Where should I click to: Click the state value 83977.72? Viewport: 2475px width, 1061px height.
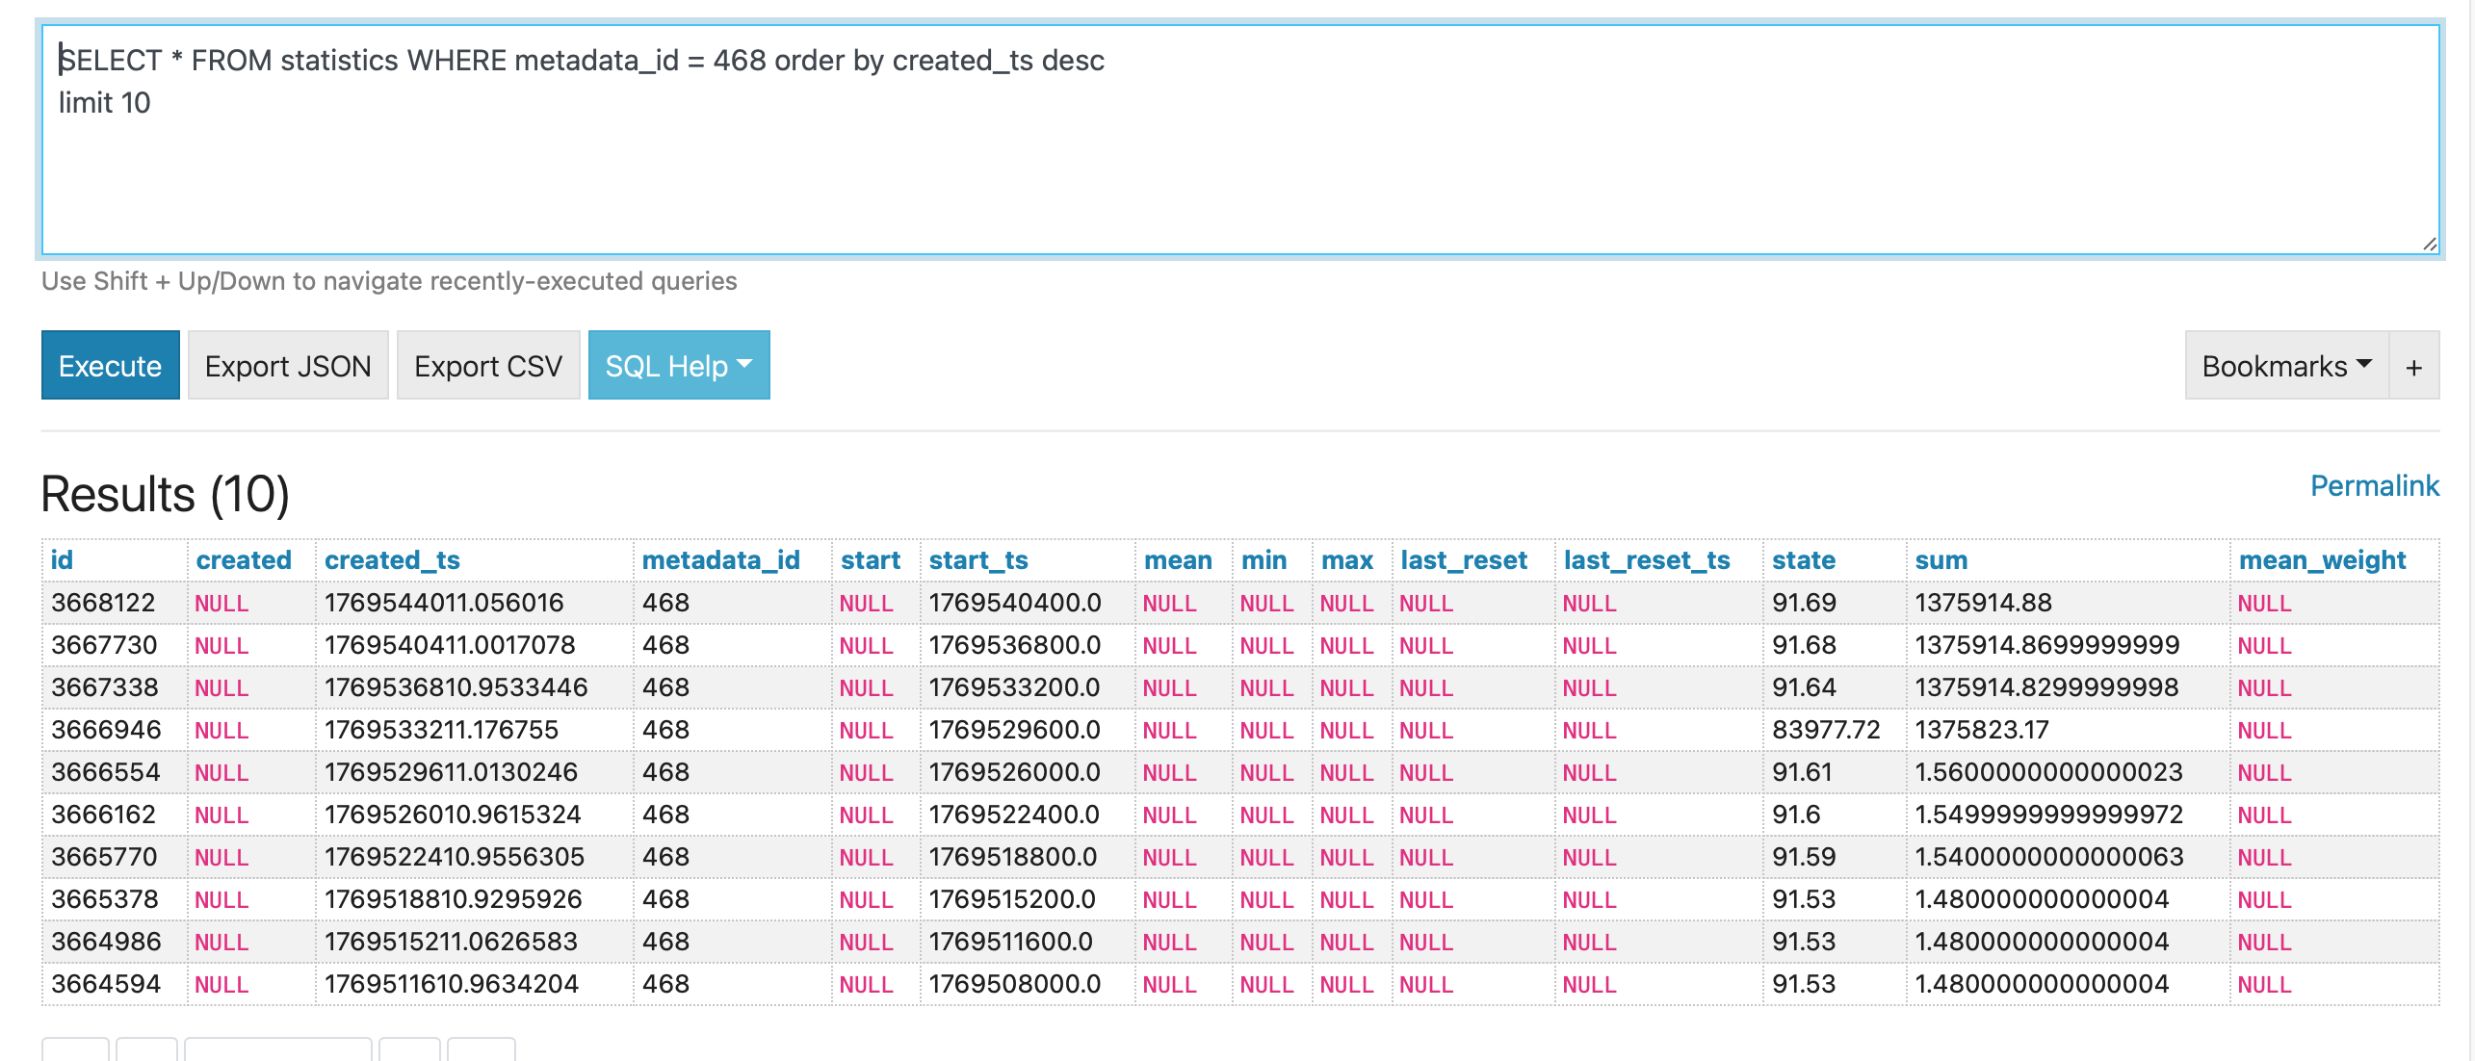pyautogui.click(x=1825, y=730)
